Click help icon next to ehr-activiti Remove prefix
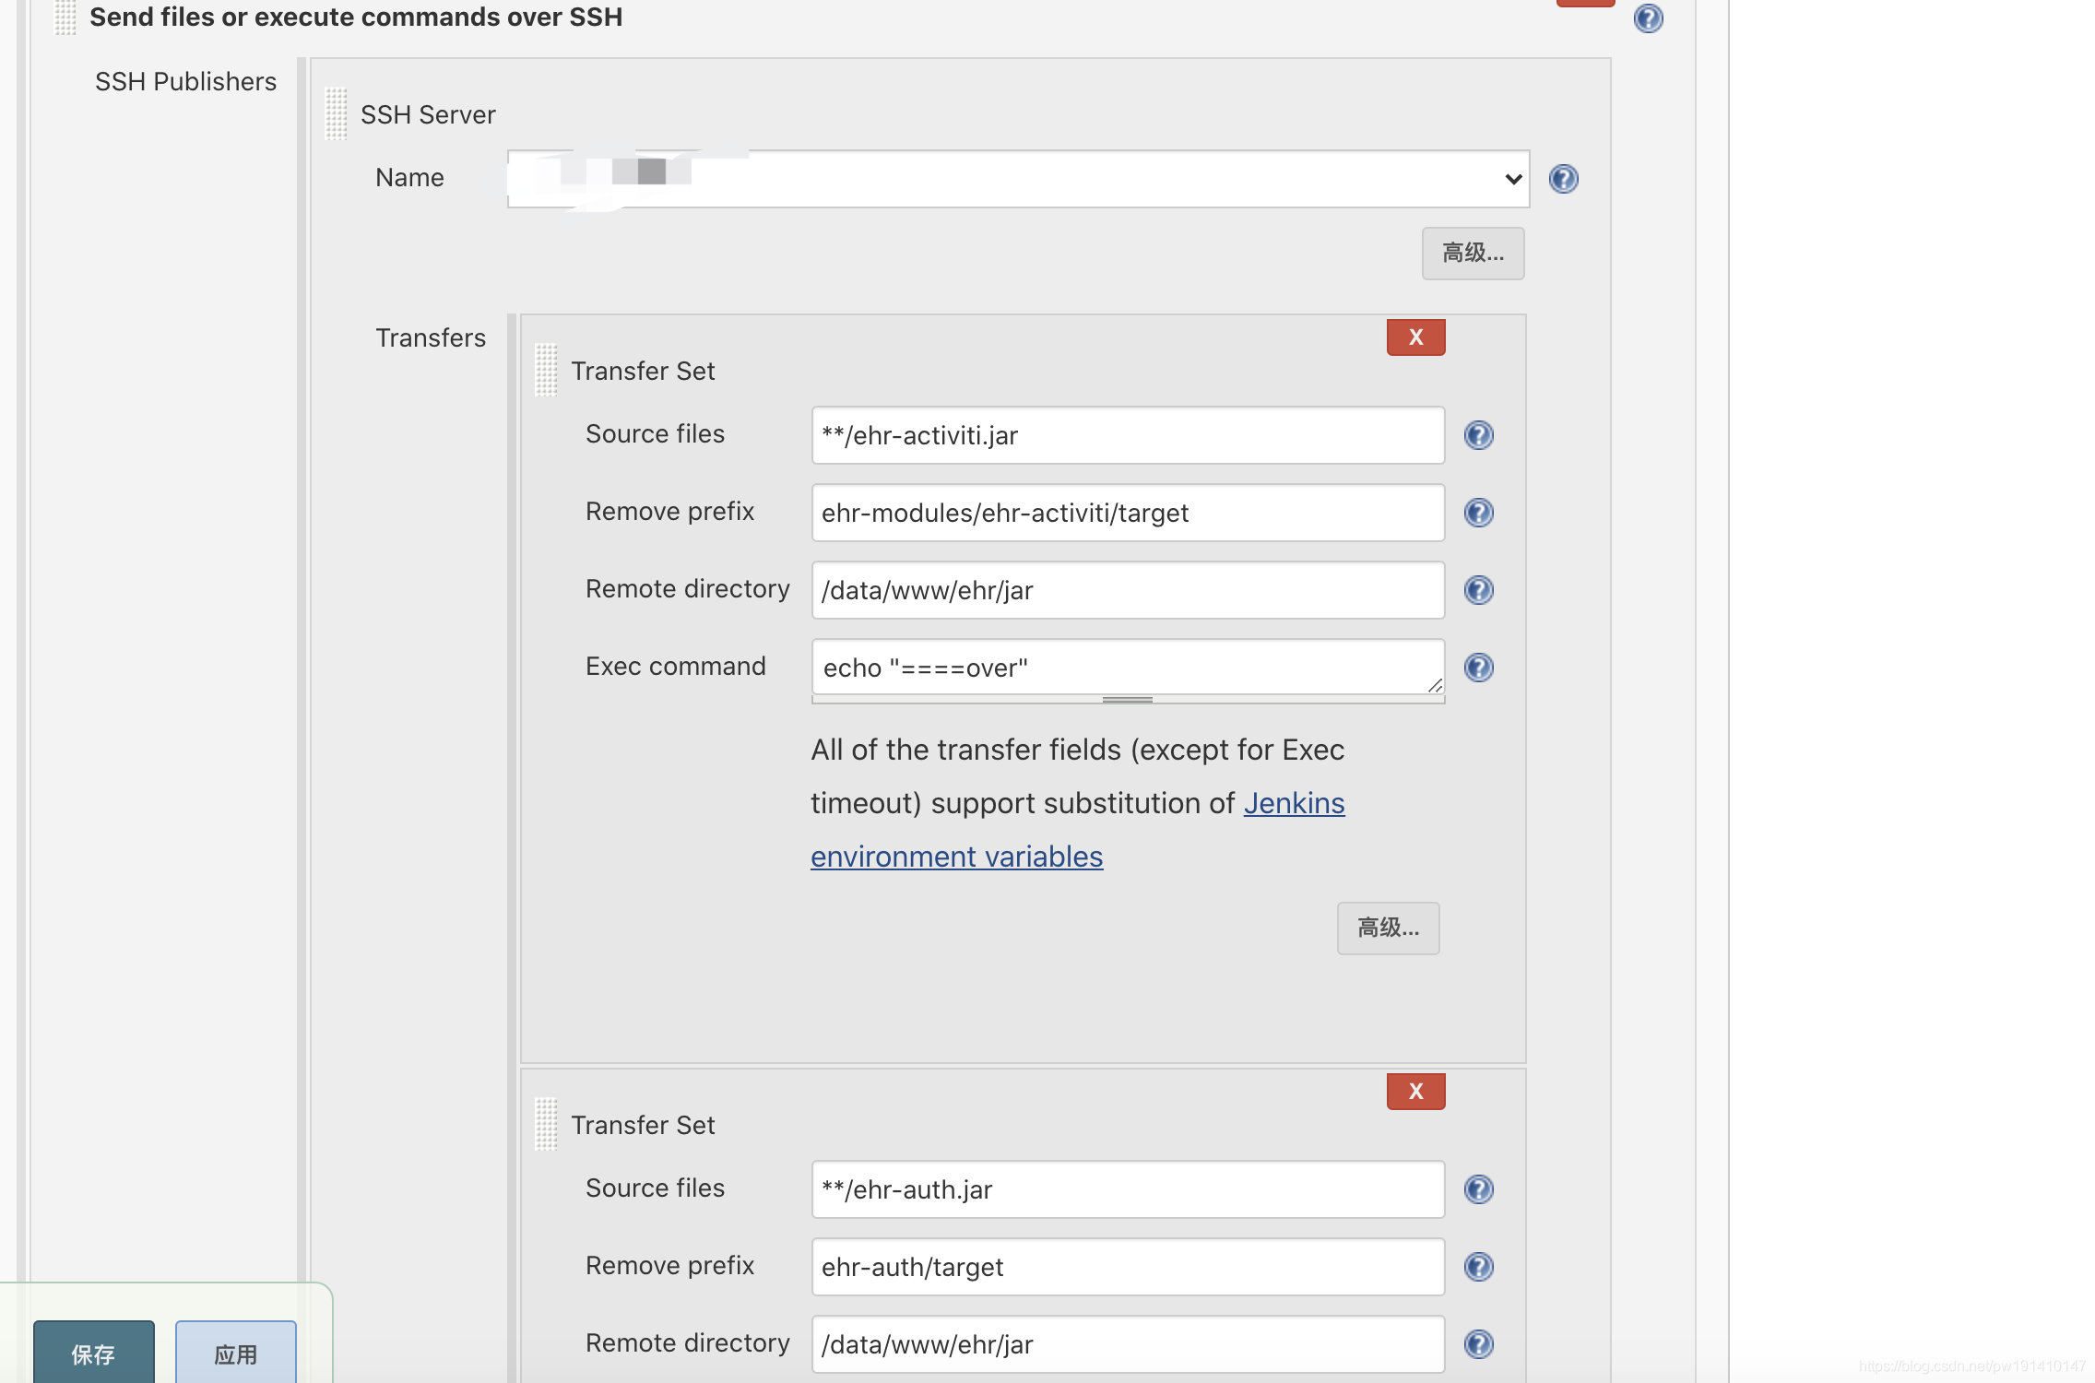 click(1478, 513)
